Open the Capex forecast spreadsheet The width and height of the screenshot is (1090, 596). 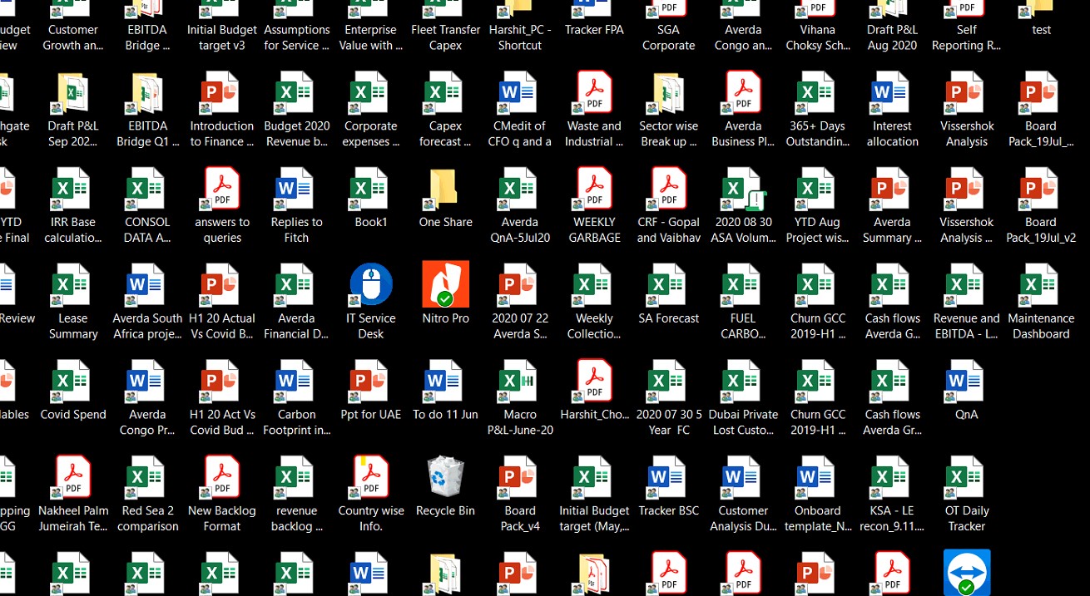click(x=445, y=91)
